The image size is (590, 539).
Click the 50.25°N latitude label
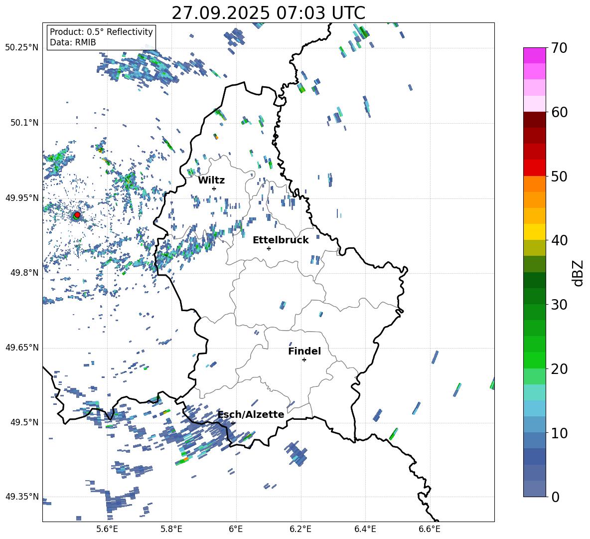click(x=22, y=48)
